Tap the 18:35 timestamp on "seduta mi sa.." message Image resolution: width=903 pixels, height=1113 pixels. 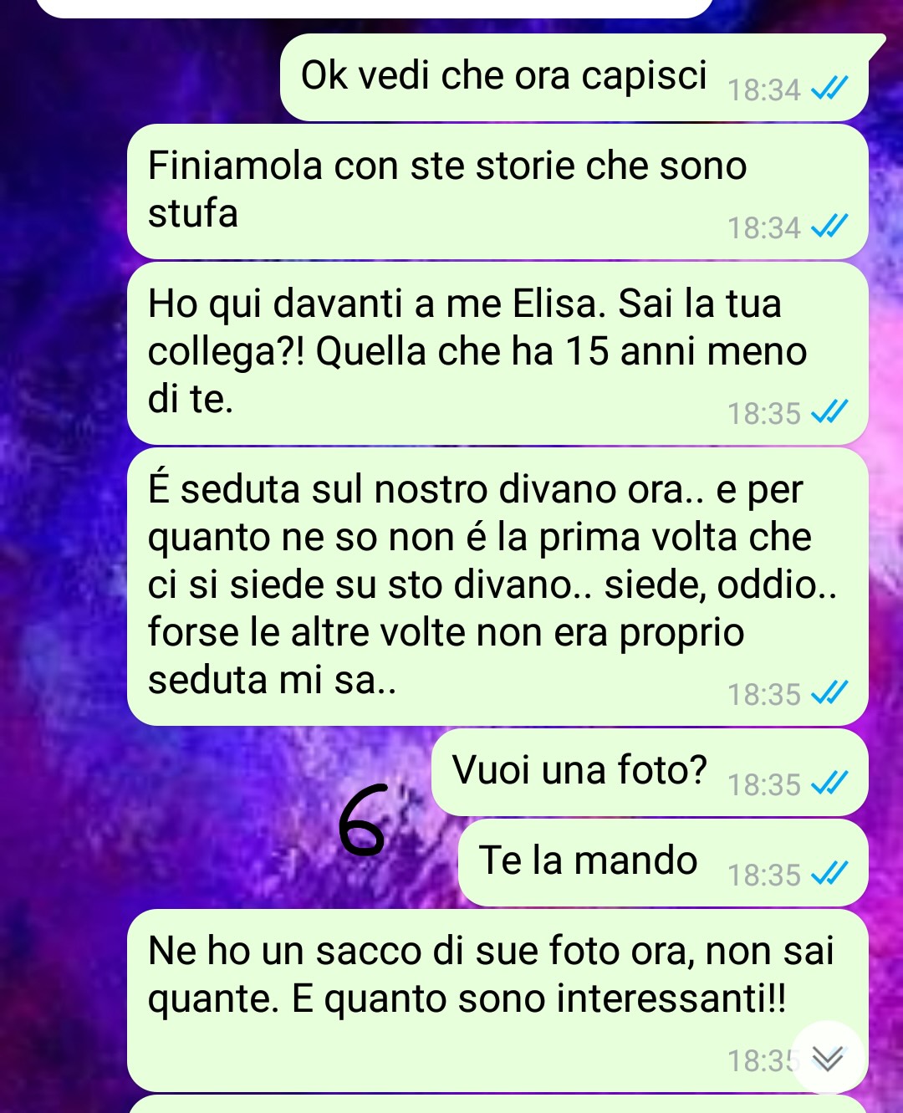(x=763, y=694)
